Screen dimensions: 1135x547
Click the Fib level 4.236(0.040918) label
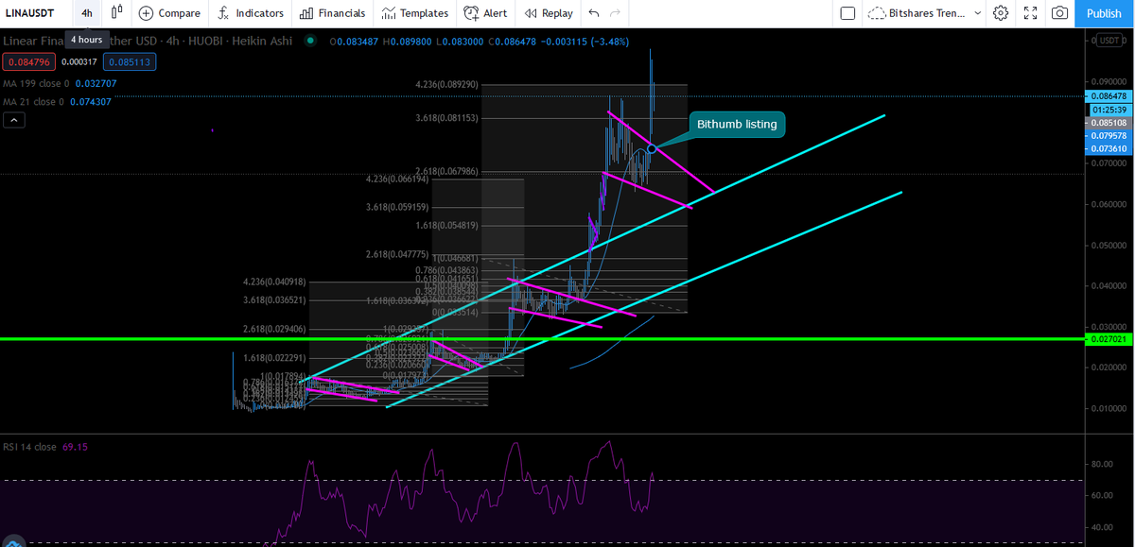pyautogui.click(x=275, y=282)
